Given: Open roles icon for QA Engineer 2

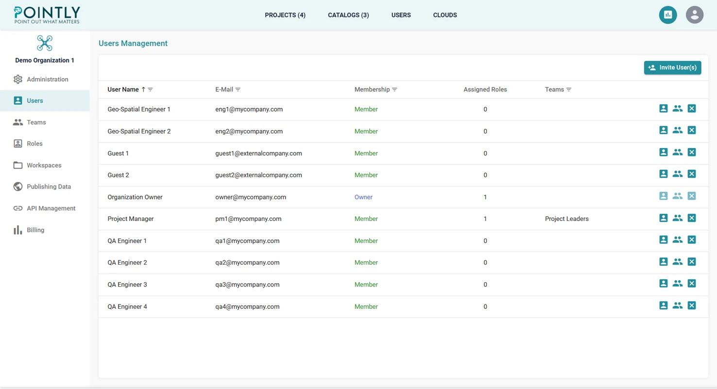Looking at the screenshot, I should pyautogui.click(x=663, y=262).
